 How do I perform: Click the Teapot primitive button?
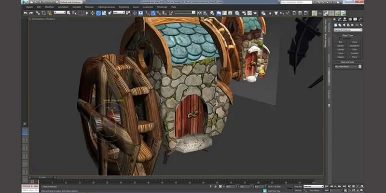341,57
